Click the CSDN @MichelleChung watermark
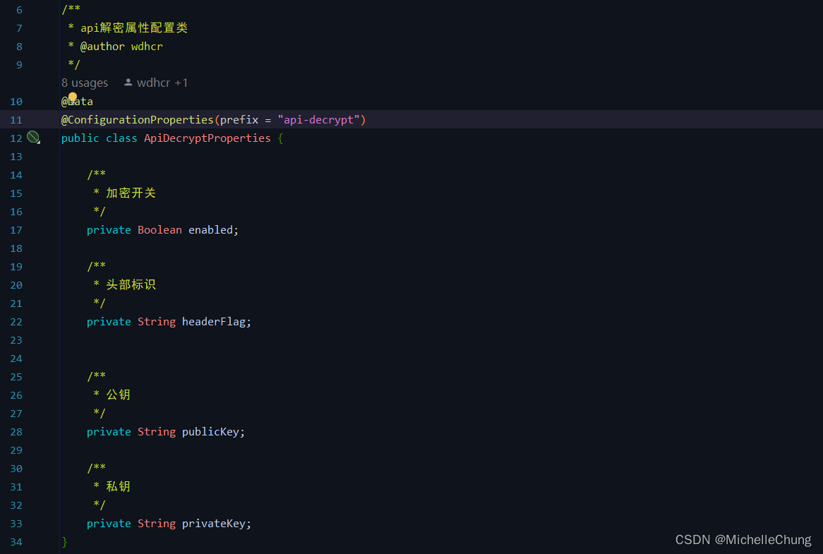The height and width of the screenshot is (554, 823). pyautogui.click(x=743, y=540)
